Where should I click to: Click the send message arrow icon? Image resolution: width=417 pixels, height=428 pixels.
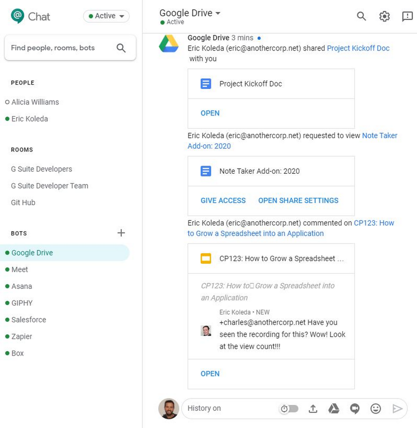click(397, 409)
